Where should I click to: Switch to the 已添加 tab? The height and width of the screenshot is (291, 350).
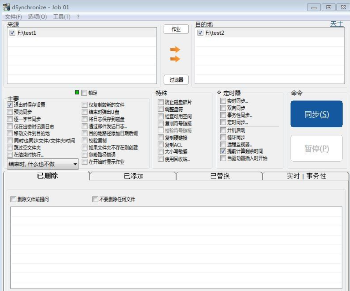point(133,176)
